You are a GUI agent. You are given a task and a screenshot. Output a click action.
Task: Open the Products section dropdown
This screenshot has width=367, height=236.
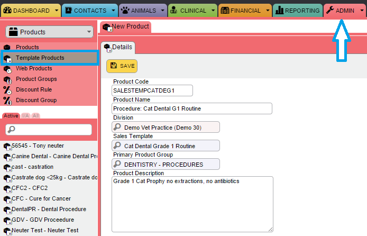click(x=49, y=32)
